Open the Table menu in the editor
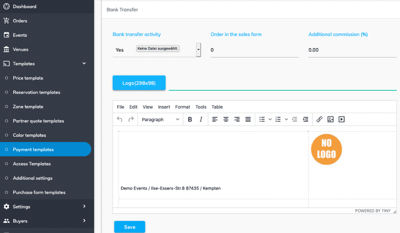The width and height of the screenshot is (400, 233). pyautogui.click(x=217, y=107)
